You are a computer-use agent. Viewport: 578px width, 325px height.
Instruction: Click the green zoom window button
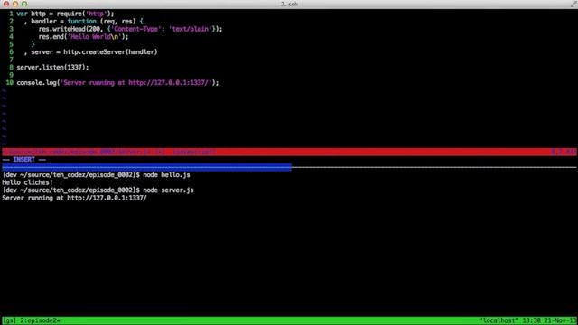[24, 4]
